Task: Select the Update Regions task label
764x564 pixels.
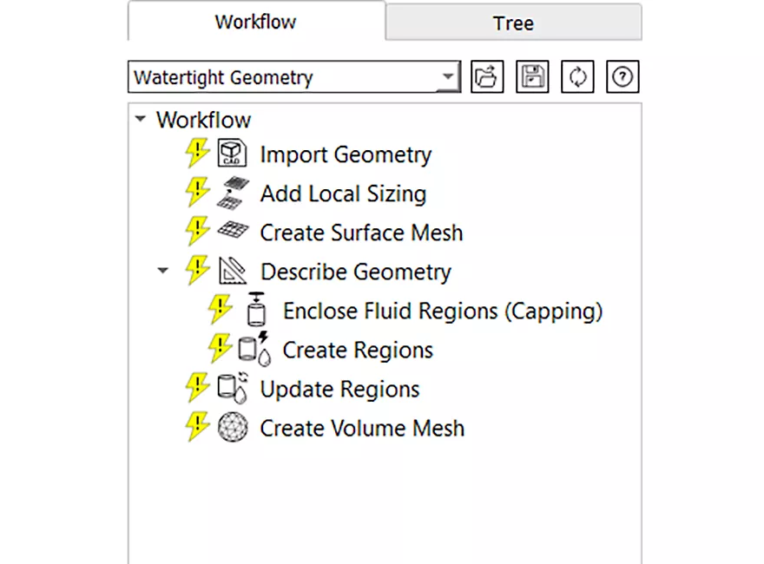Action: (x=339, y=389)
